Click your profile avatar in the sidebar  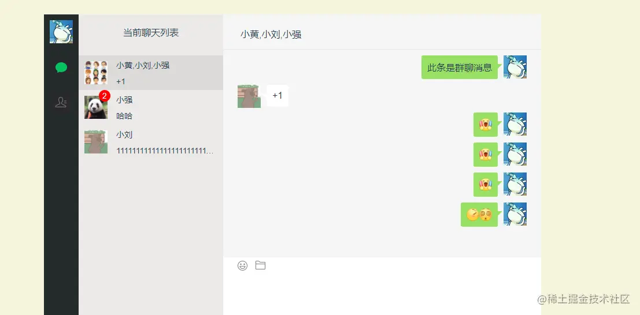61,32
